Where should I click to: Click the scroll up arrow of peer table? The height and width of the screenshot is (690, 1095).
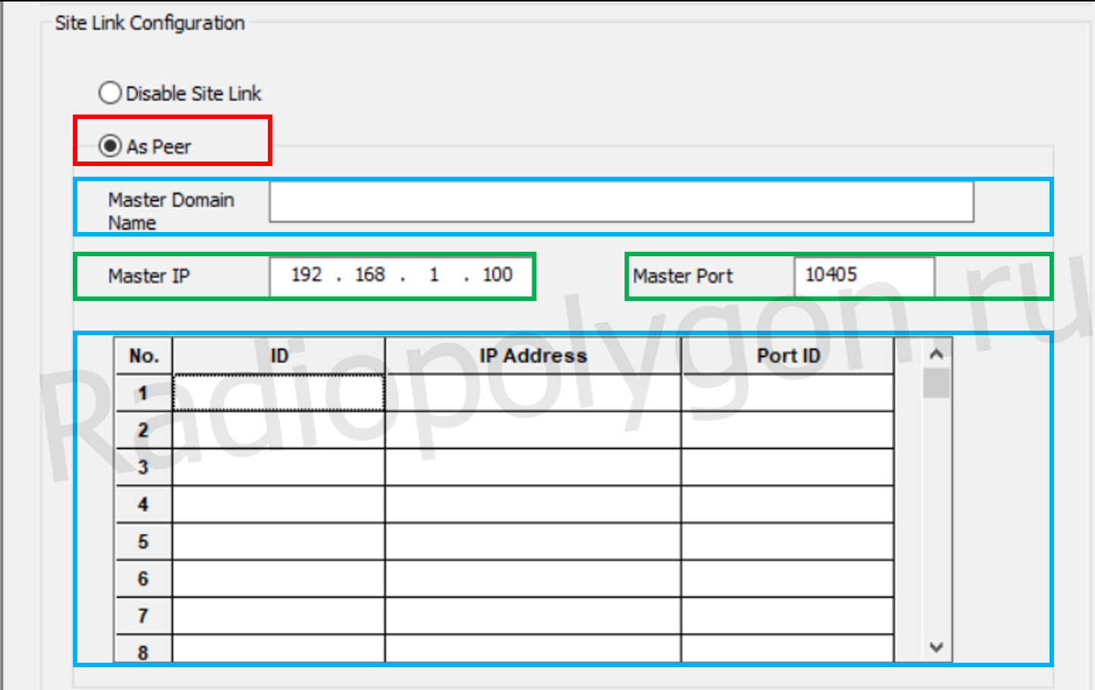coord(937,354)
